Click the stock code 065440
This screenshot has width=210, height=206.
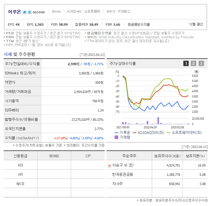(x=39, y=12)
